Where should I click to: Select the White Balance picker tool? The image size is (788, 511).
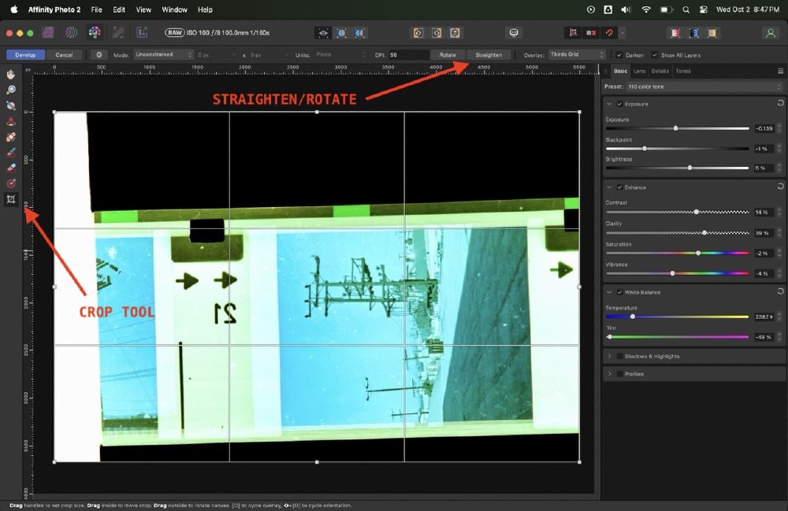tap(10, 106)
